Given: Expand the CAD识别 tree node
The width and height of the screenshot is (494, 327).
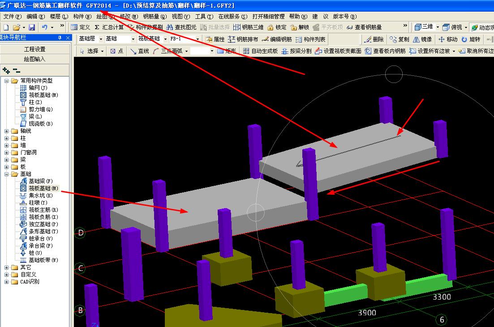Looking at the screenshot, I should coord(6,282).
